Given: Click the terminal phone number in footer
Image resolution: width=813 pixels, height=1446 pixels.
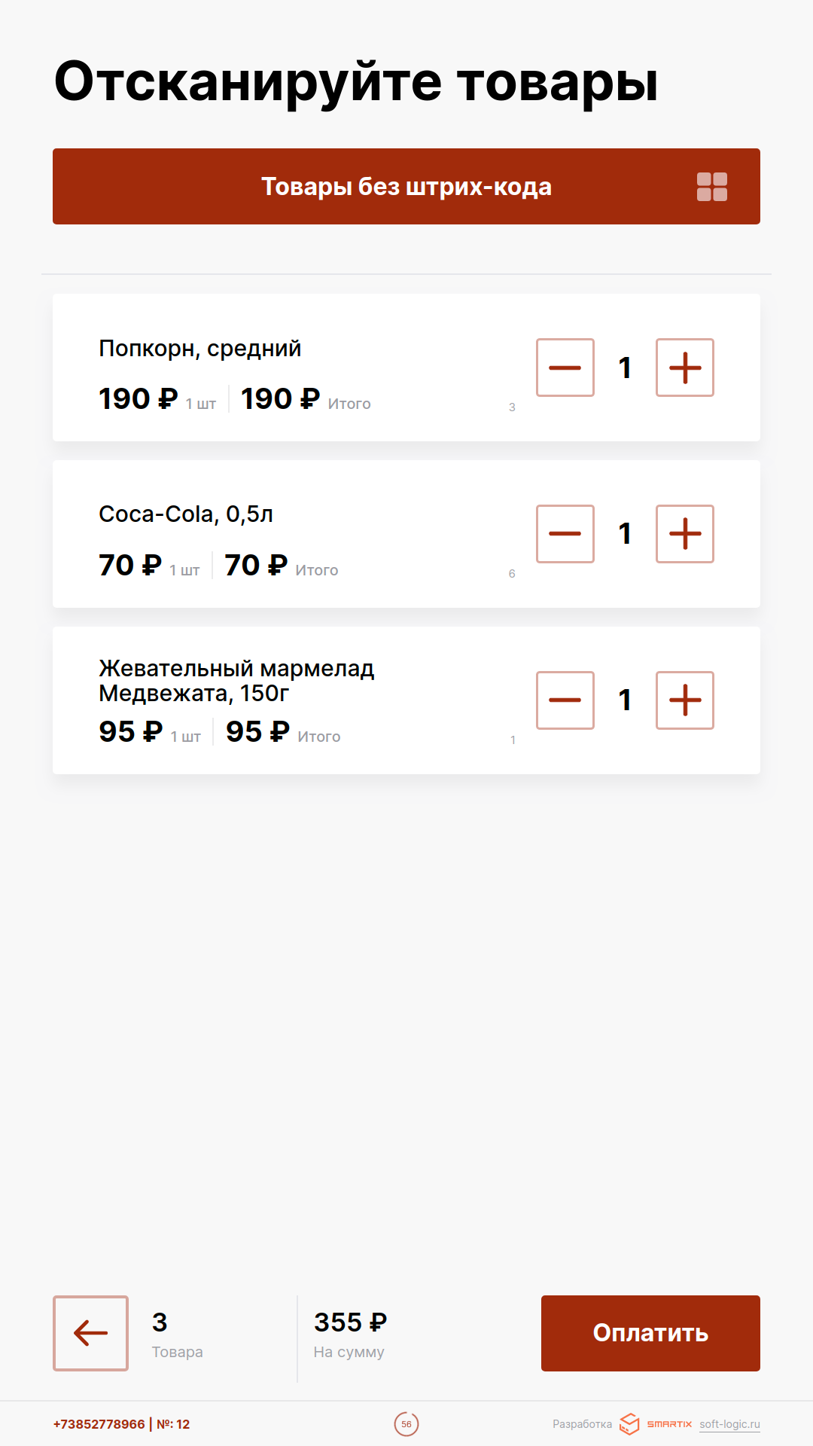Looking at the screenshot, I should 99,1424.
